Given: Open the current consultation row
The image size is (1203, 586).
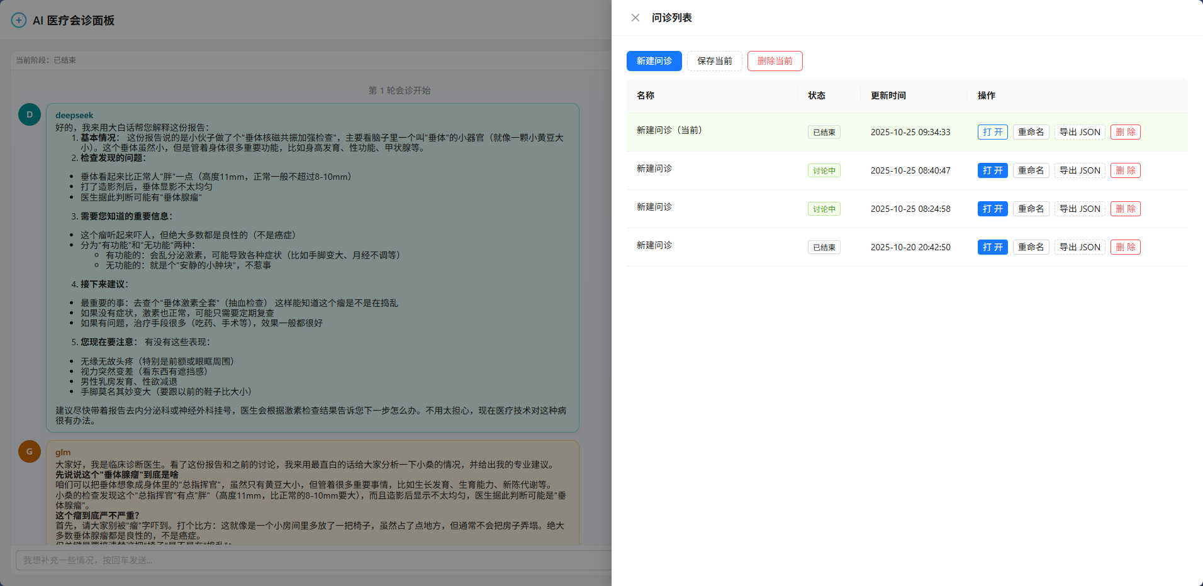Looking at the screenshot, I should (x=992, y=132).
